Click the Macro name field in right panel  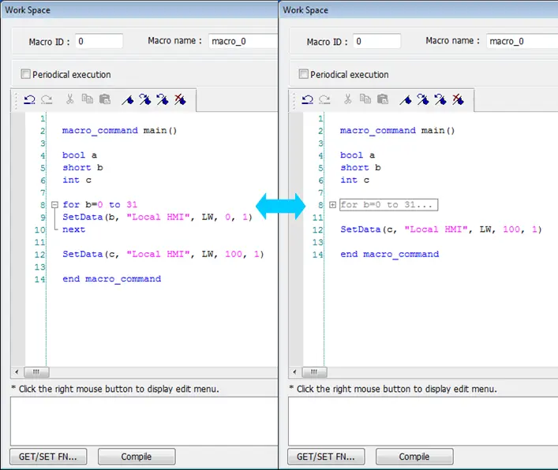click(x=522, y=41)
